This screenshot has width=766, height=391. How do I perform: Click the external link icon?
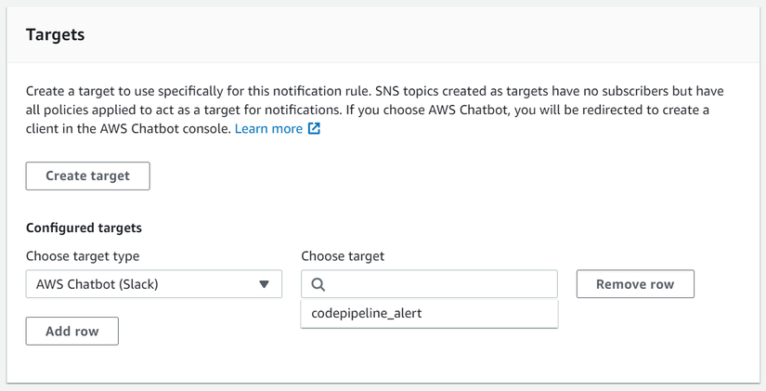pos(315,129)
